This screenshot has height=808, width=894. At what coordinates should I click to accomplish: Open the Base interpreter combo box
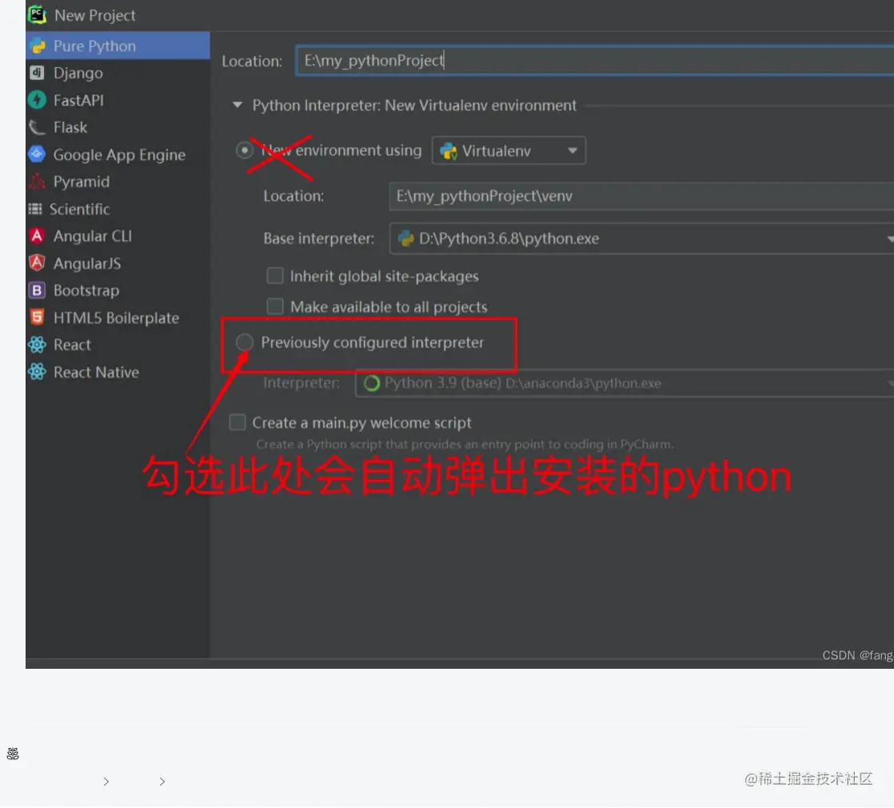point(641,238)
